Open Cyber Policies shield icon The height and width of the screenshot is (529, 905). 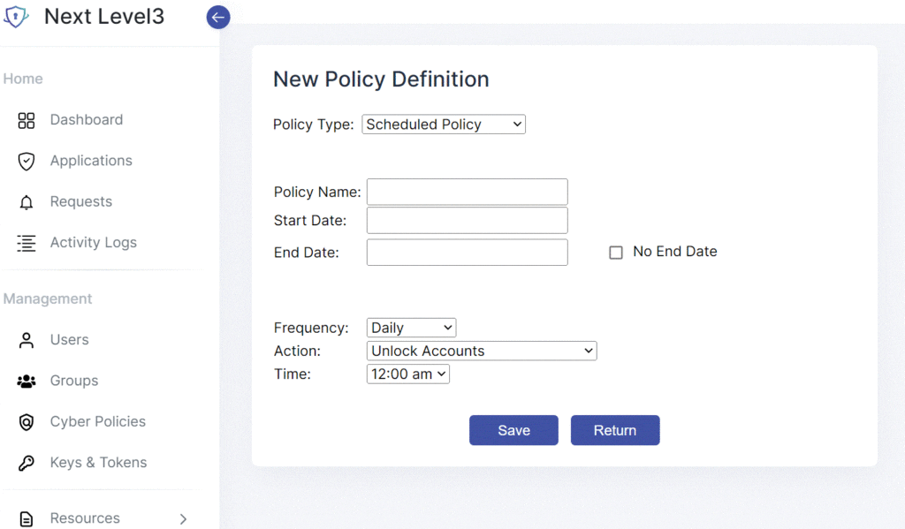click(26, 422)
